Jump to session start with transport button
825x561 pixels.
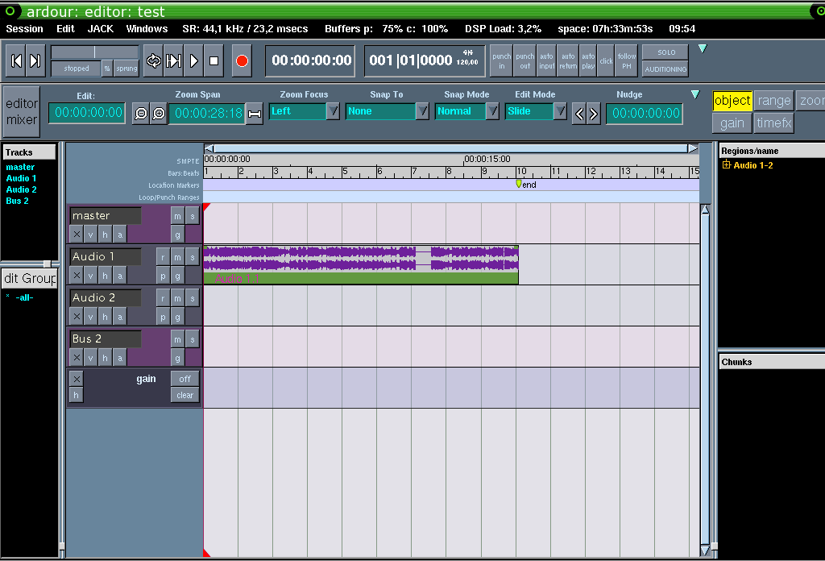tap(16, 61)
